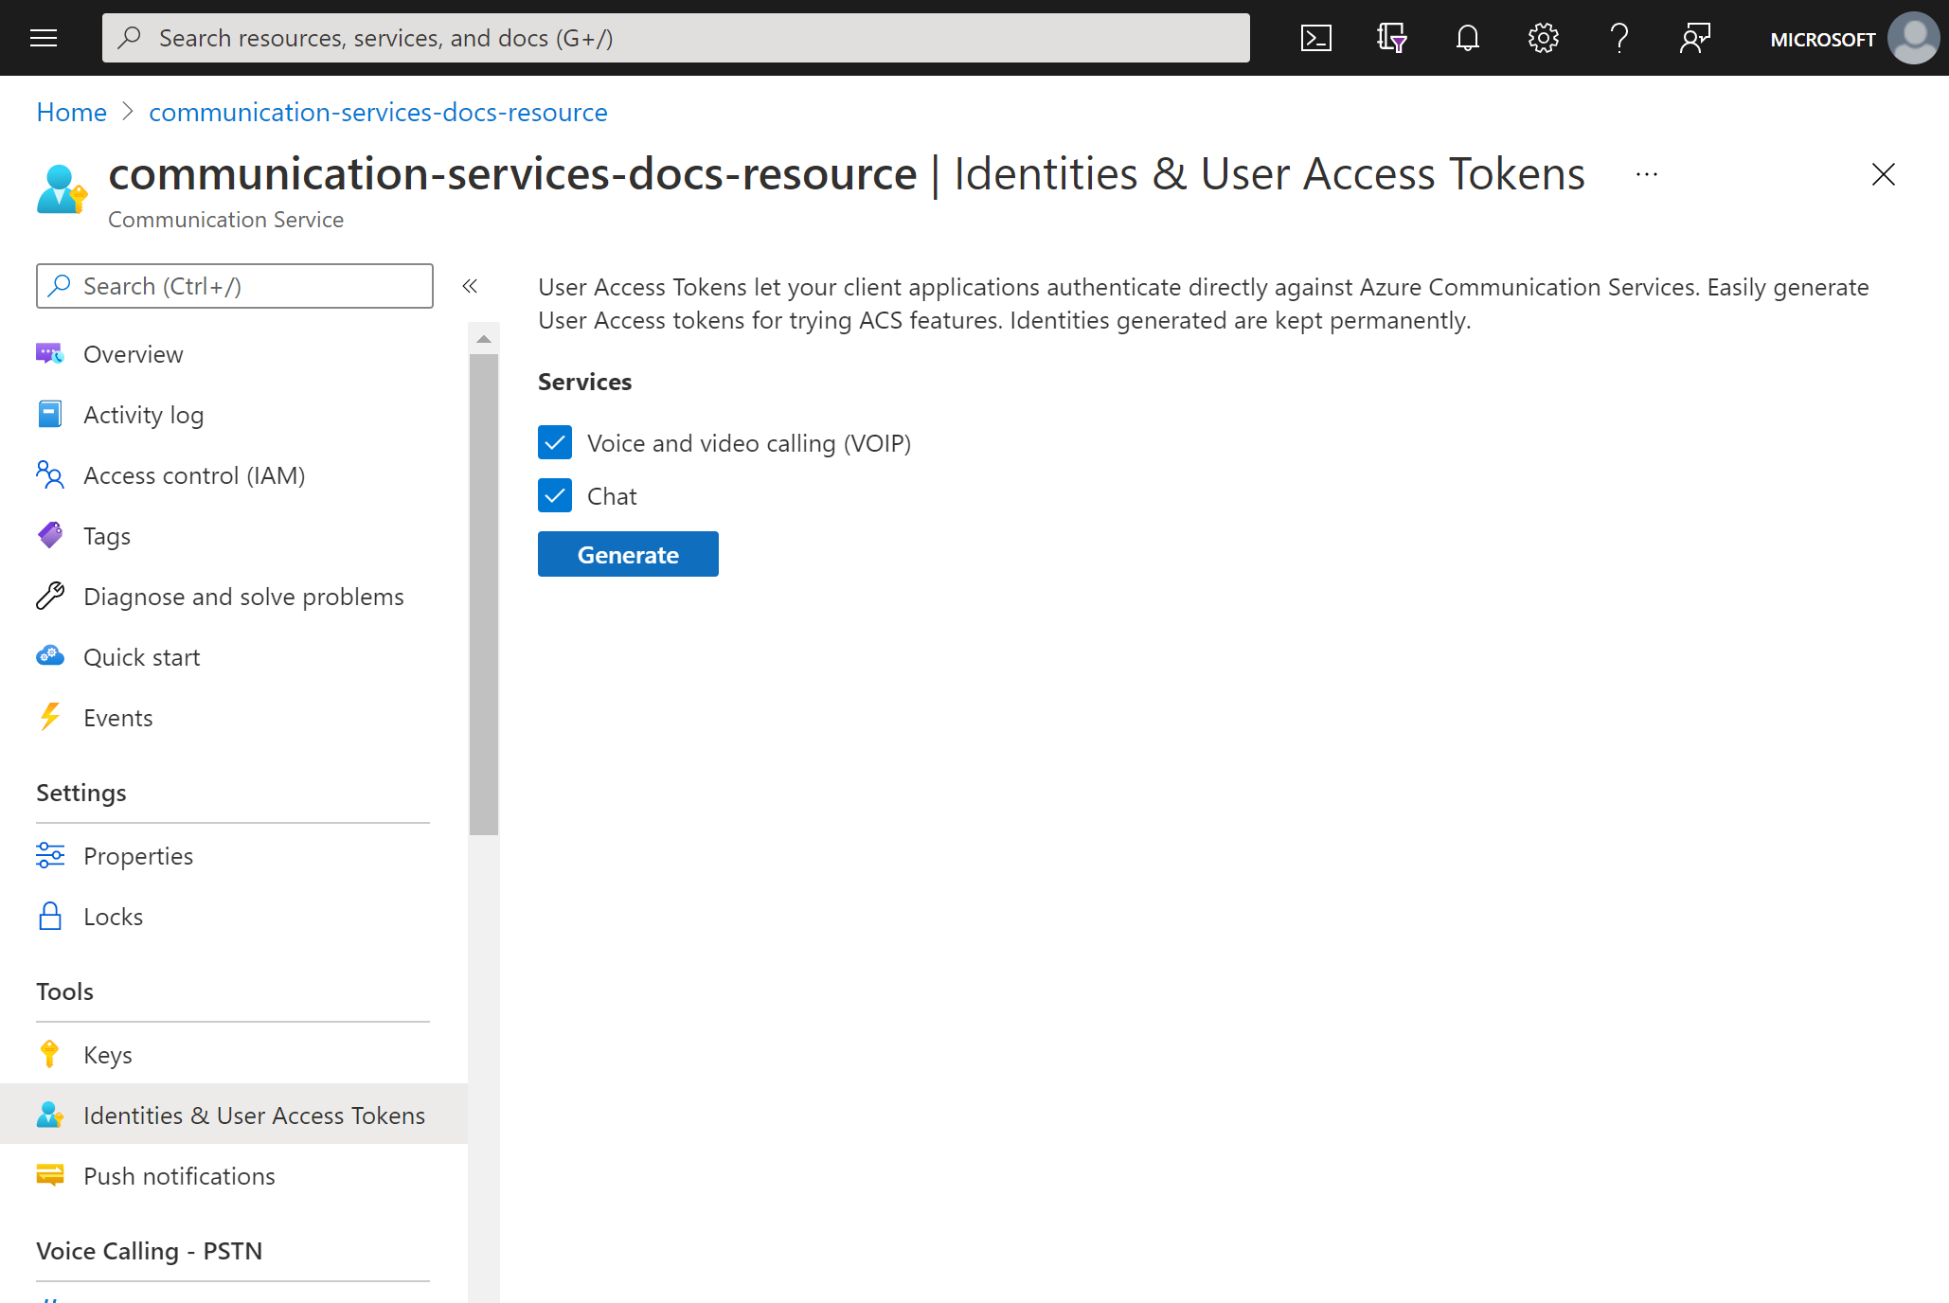Viewport: 1949px width, 1303px height.
Task: Expand the Settings section in sidebar
Action: coord(80,791)
